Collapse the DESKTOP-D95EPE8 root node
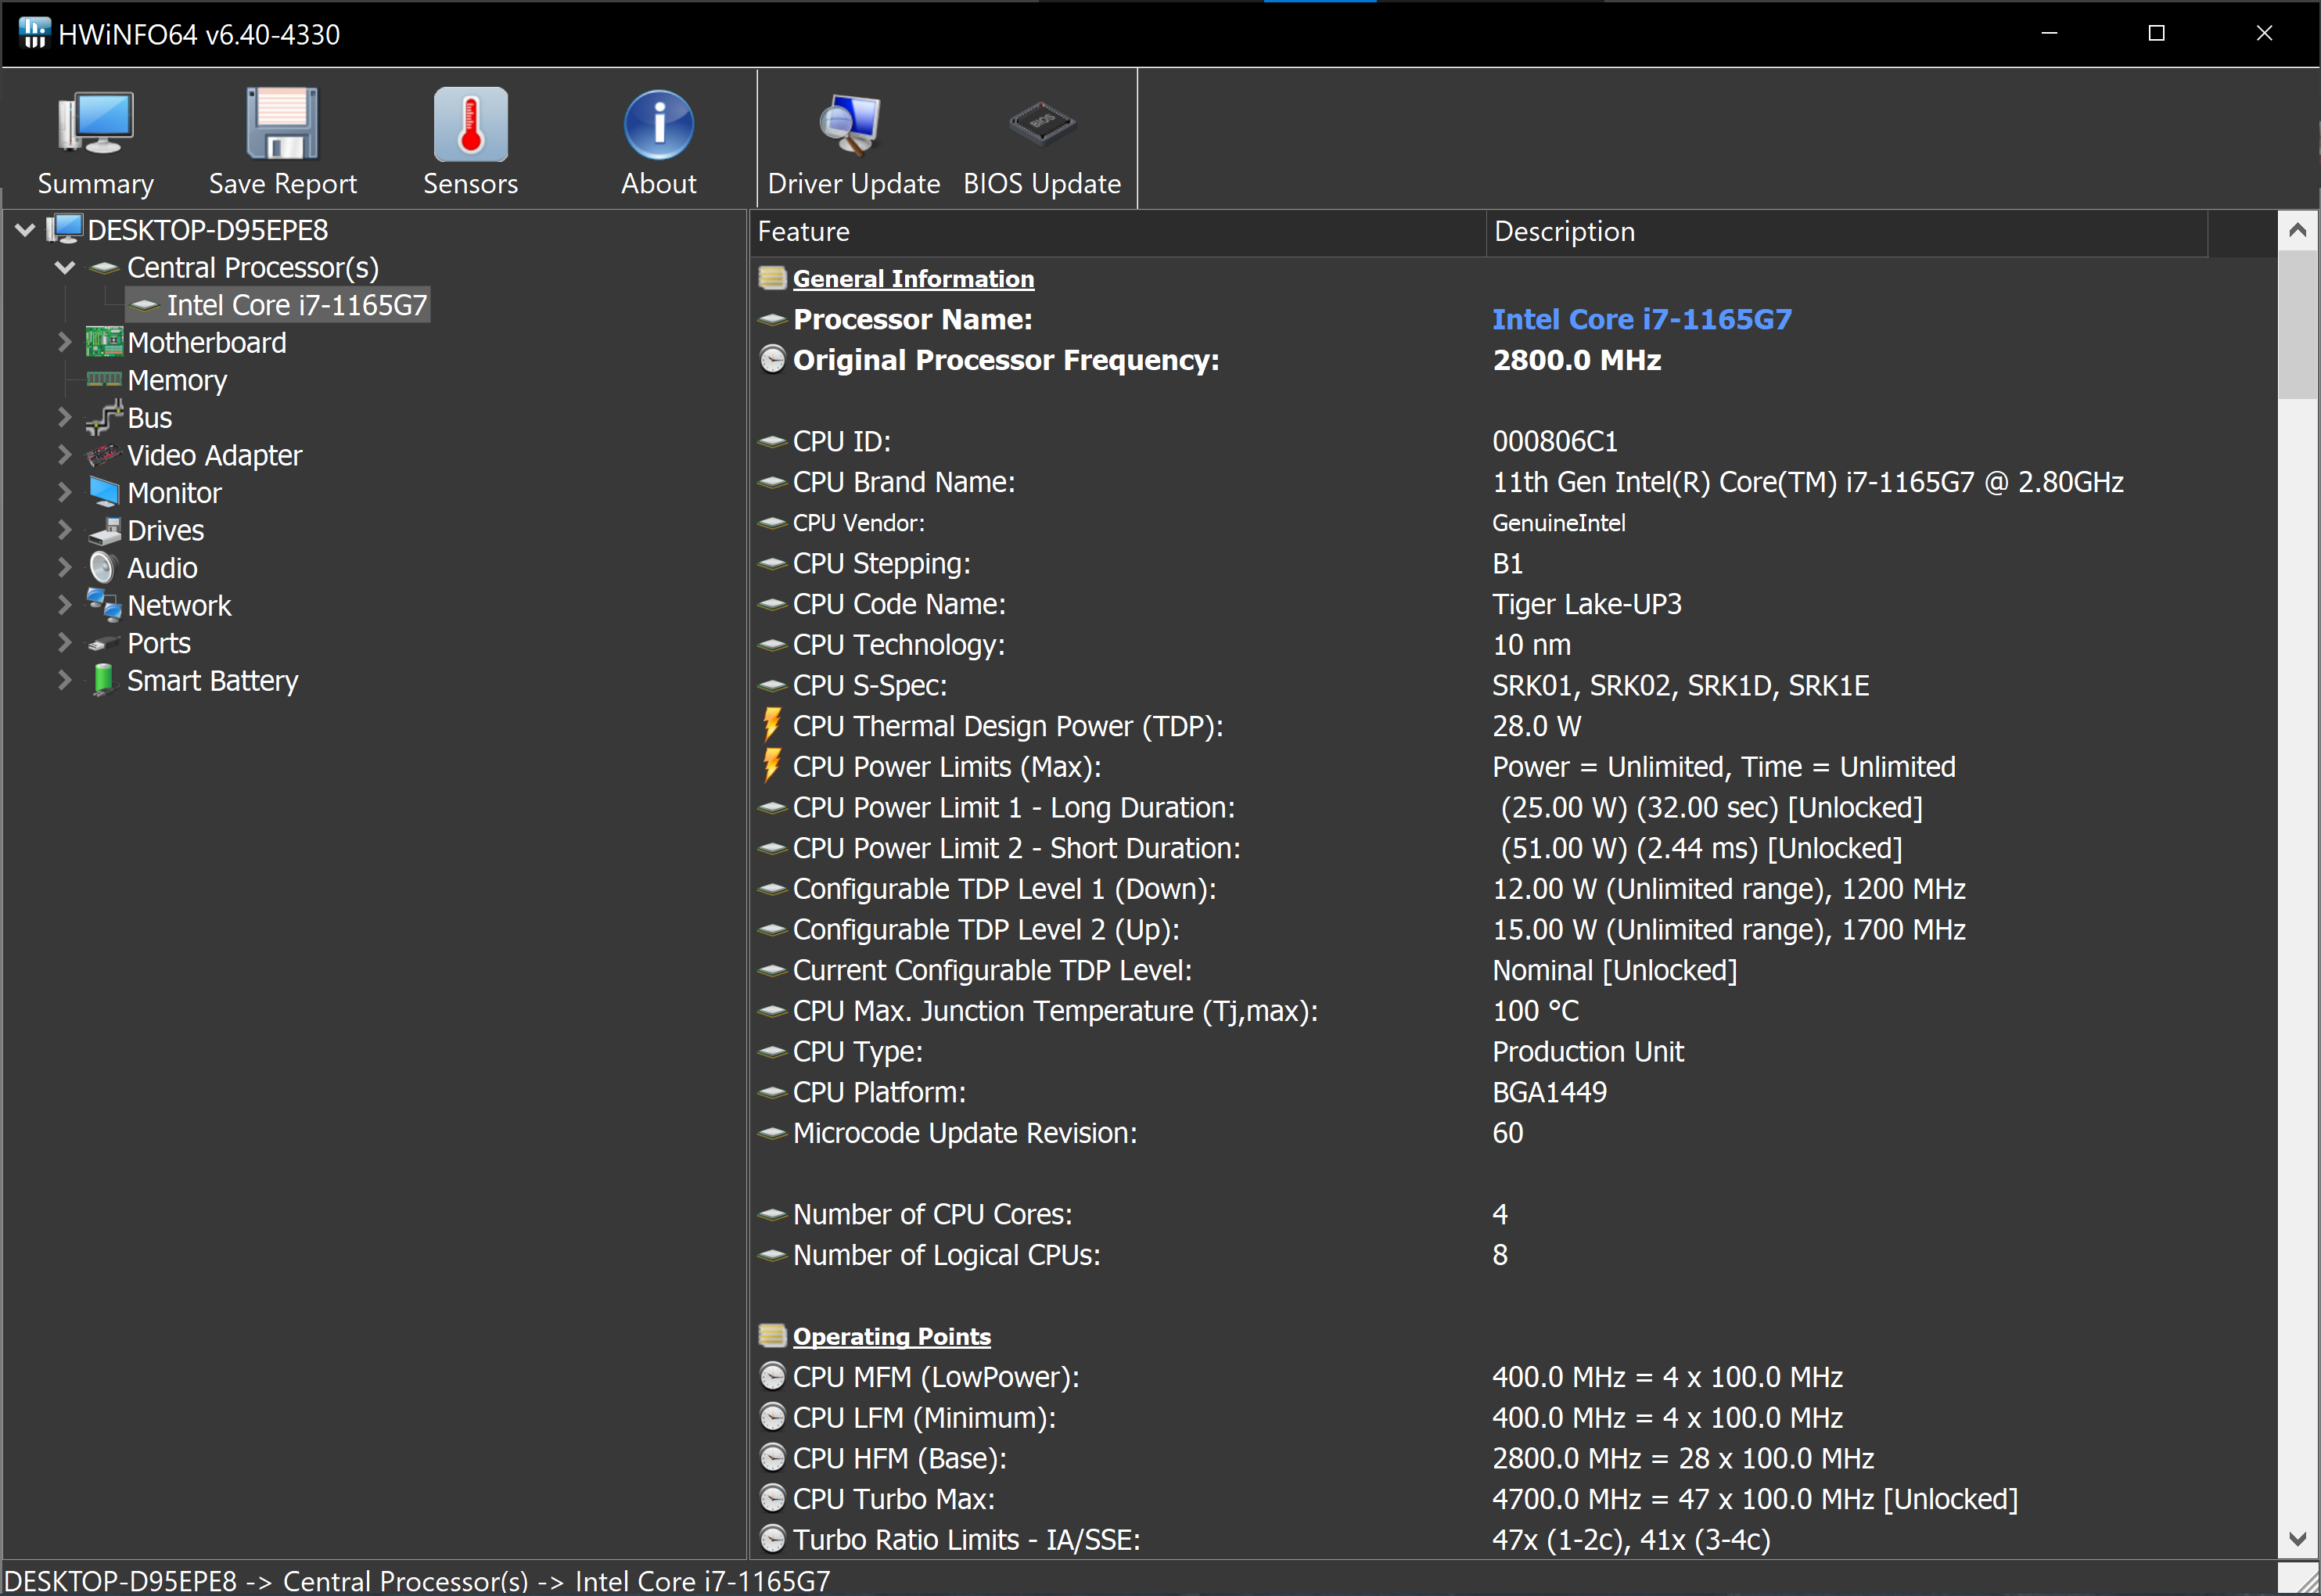The image size is (2321, 1596). pyautogui.click(x=26, y=230)
